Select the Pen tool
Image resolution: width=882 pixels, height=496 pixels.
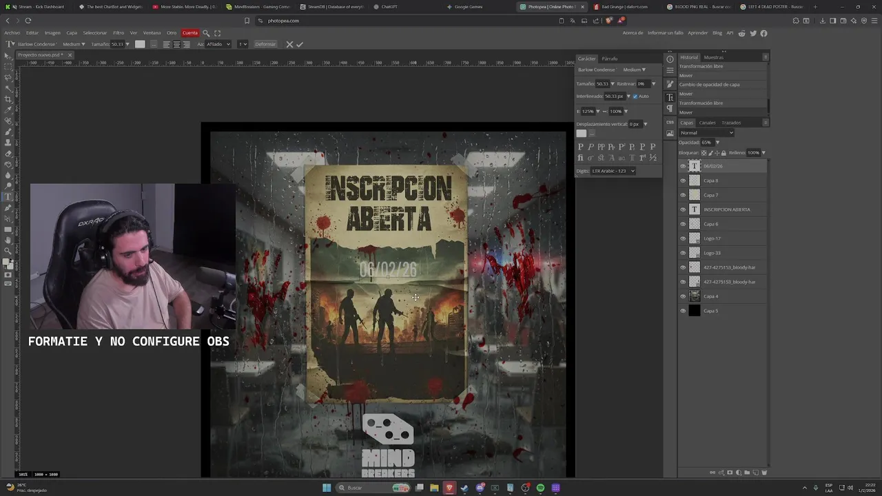[x=8, y=208]
